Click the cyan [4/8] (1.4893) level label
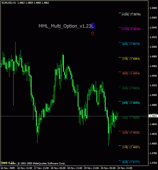158x170 pixels. 131,103
